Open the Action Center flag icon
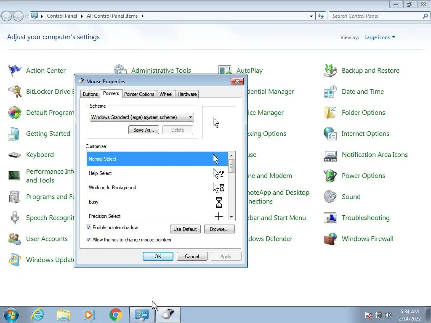Image resolution: width=431 pixels, height=323 pixels. (15, 71)
